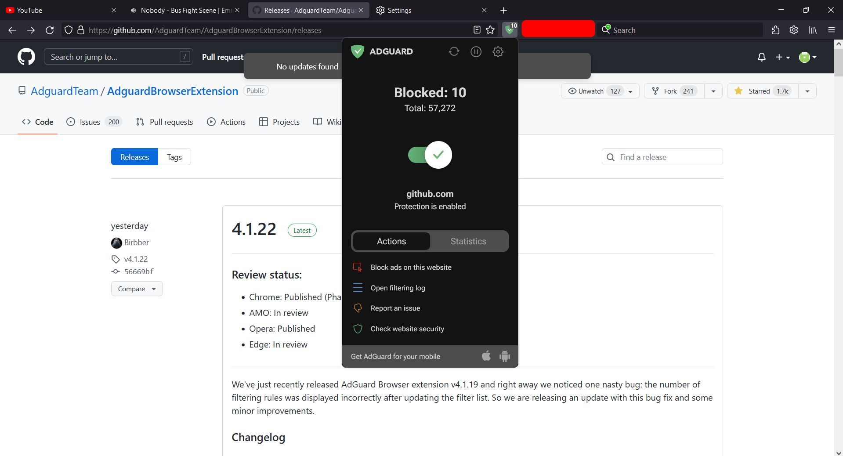Bookmark this page with the star icon

click(490, 30)
